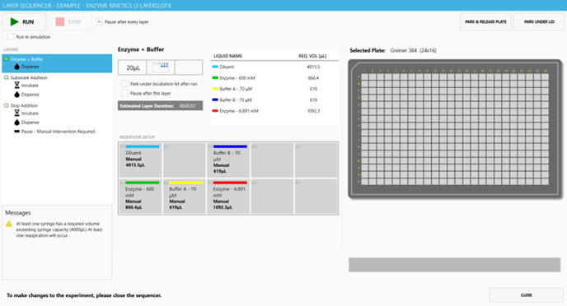Click the Diluent row volume 4813.5
This screenshot has height=306, width=567.
pyautogui.click(x=313, y=67)
